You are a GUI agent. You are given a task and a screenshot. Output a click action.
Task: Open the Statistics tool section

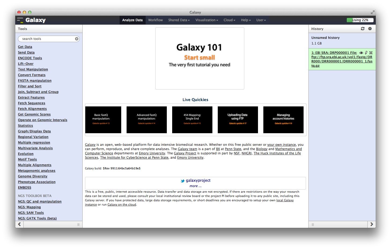[x=25, y=126]
